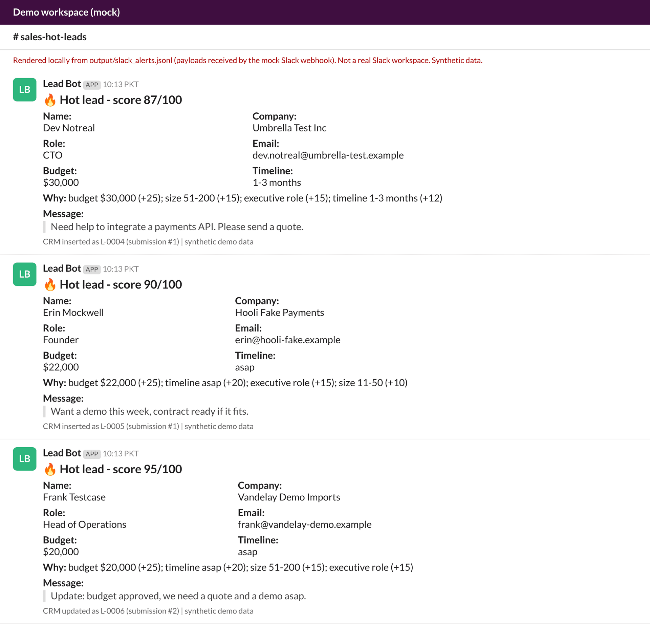Click the role value Founder
The image size is (650, 624).
(61, 340)
